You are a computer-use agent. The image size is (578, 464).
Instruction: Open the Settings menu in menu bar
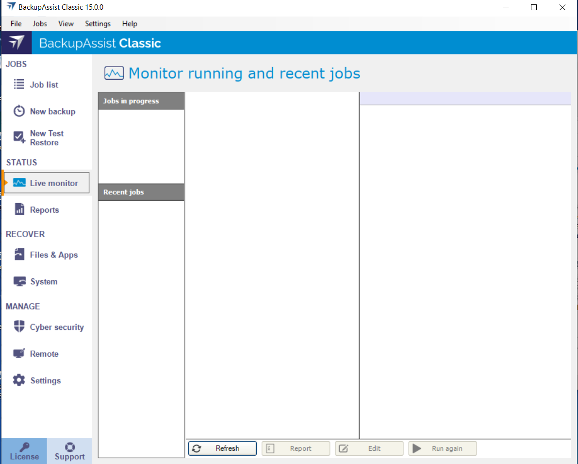pyautogui.click(x=98, y=24)
